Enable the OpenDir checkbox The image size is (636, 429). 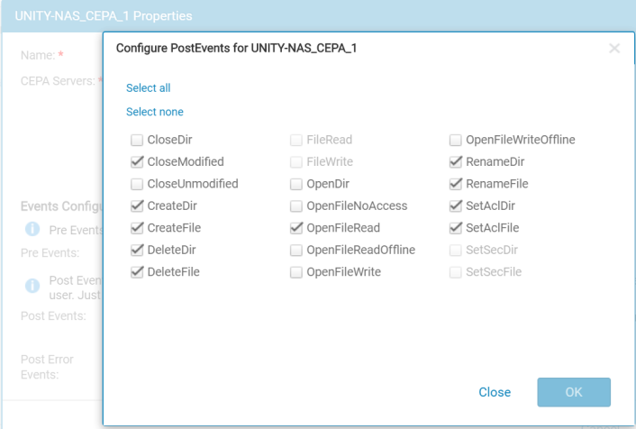[x=296, y=184]
